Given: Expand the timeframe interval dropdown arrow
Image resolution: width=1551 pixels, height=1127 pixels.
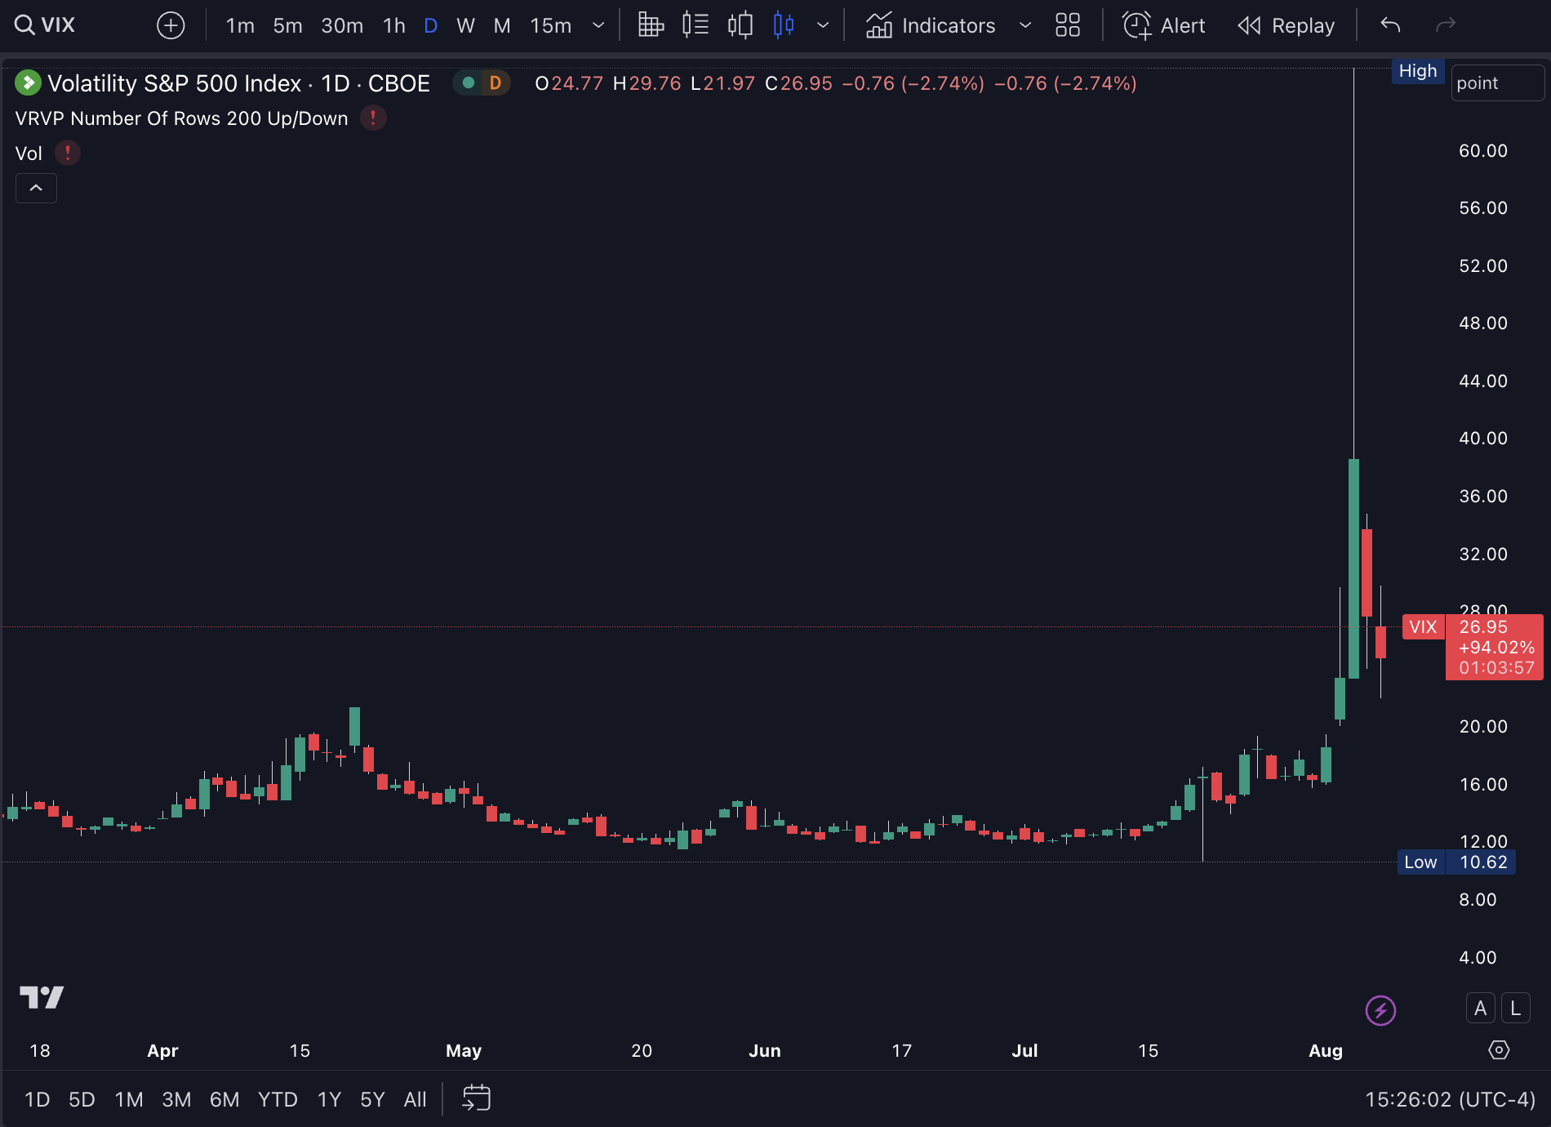Looking at the screenshot, I should 598,26.
